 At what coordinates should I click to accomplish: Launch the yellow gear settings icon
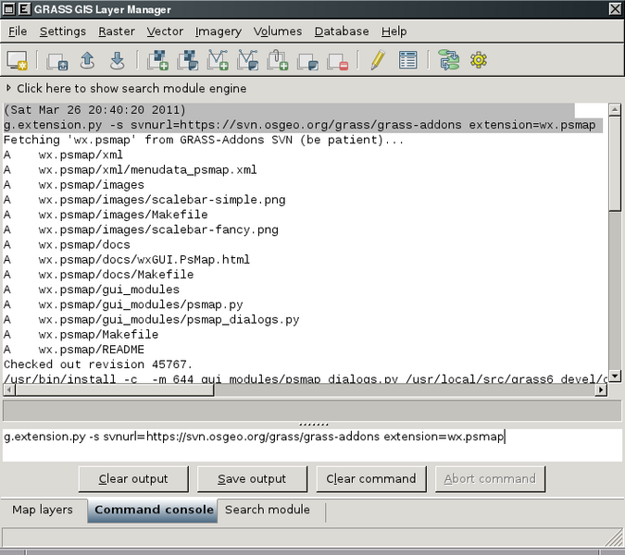tap(479, 60)
